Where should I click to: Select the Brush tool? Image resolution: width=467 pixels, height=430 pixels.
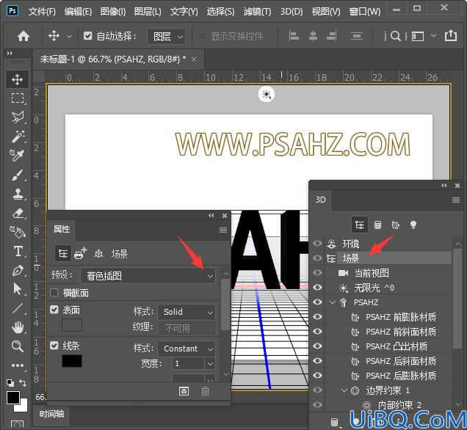(x=18, y=175)
